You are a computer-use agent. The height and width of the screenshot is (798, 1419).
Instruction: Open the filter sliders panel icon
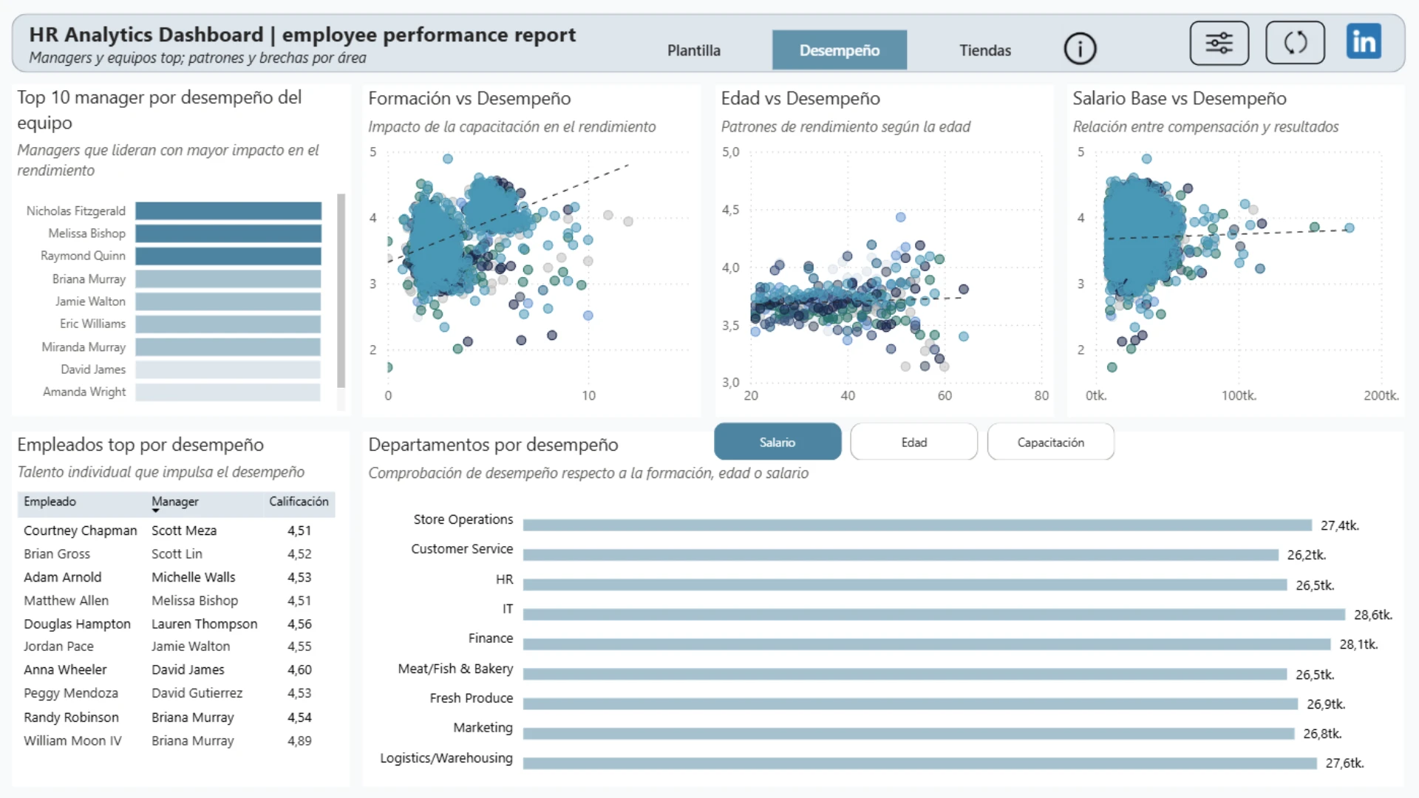[x=1219, y=43]
